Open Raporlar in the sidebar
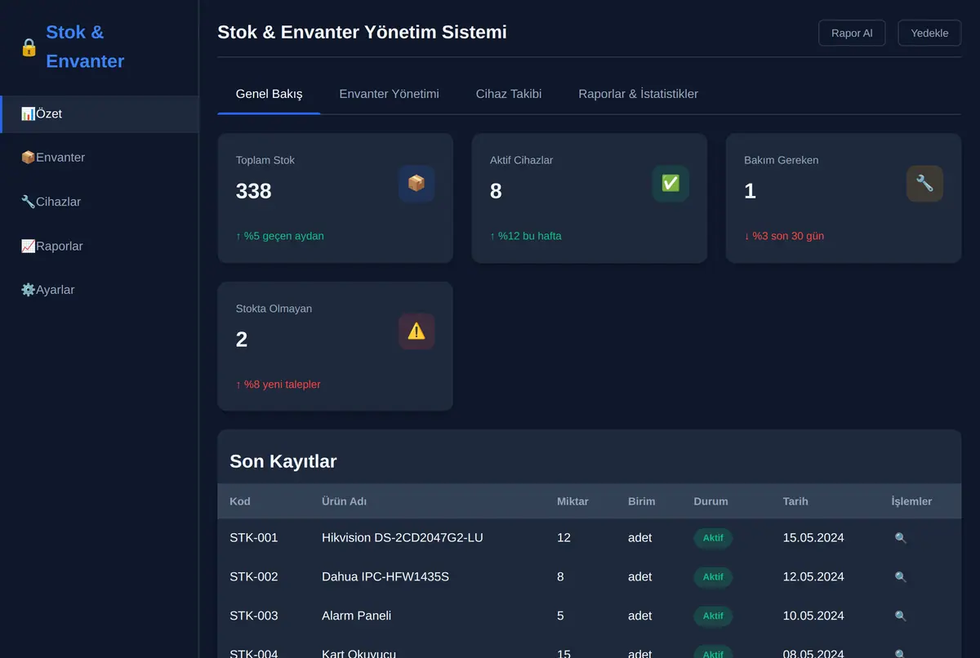This screenshot has height=658, width=980. [x=100, y=246]
